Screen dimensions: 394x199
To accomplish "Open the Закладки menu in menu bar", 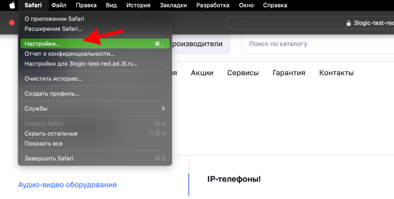I will click(174, 5).
